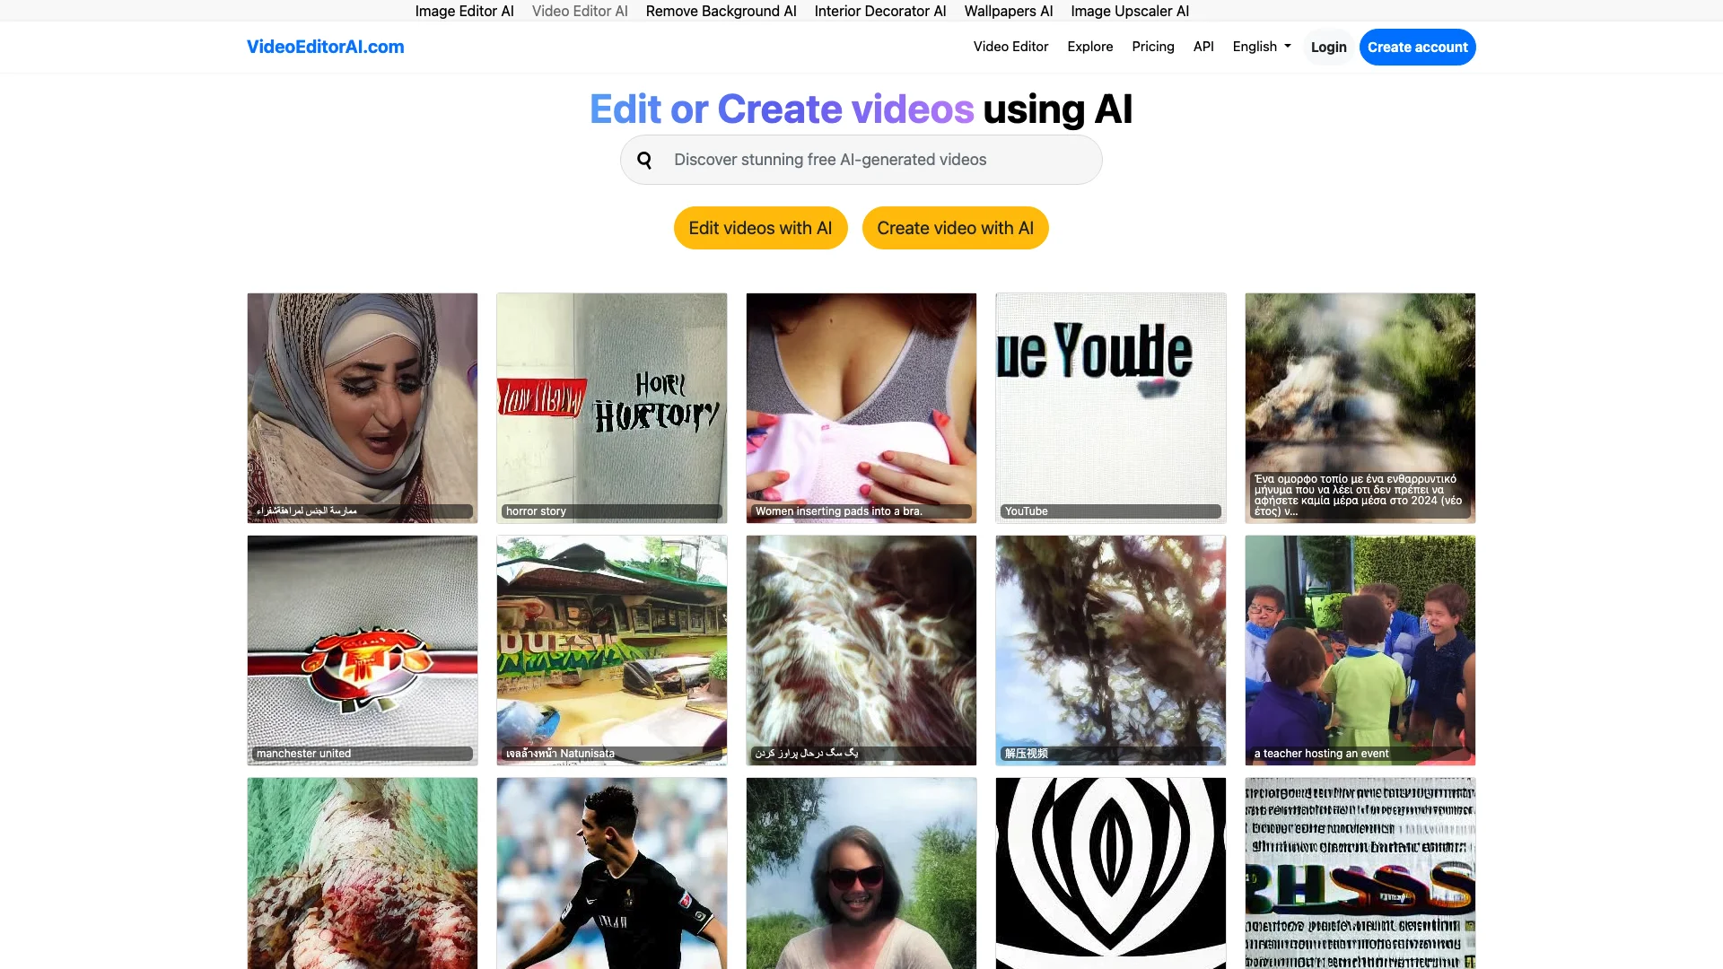Click the Video Editor AI tab
This screenshot has width=1723, height=969.
tap(580, 11)
